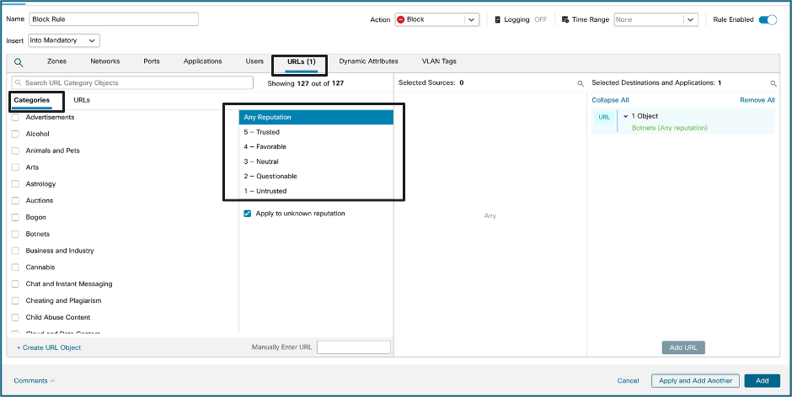Viewport: 792px width, 397px height.
Task: Check the Astrology category checkbox
Action: point(16,184)
